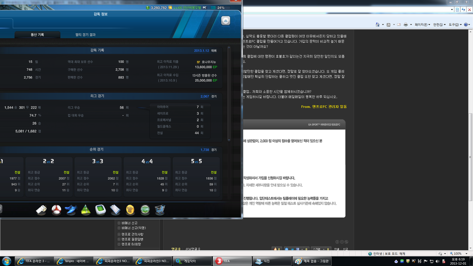Click the 1,738 경기 ranked match count
This screenshot has height=266, width=473.
pyautogui.click(x=208, y=150)
